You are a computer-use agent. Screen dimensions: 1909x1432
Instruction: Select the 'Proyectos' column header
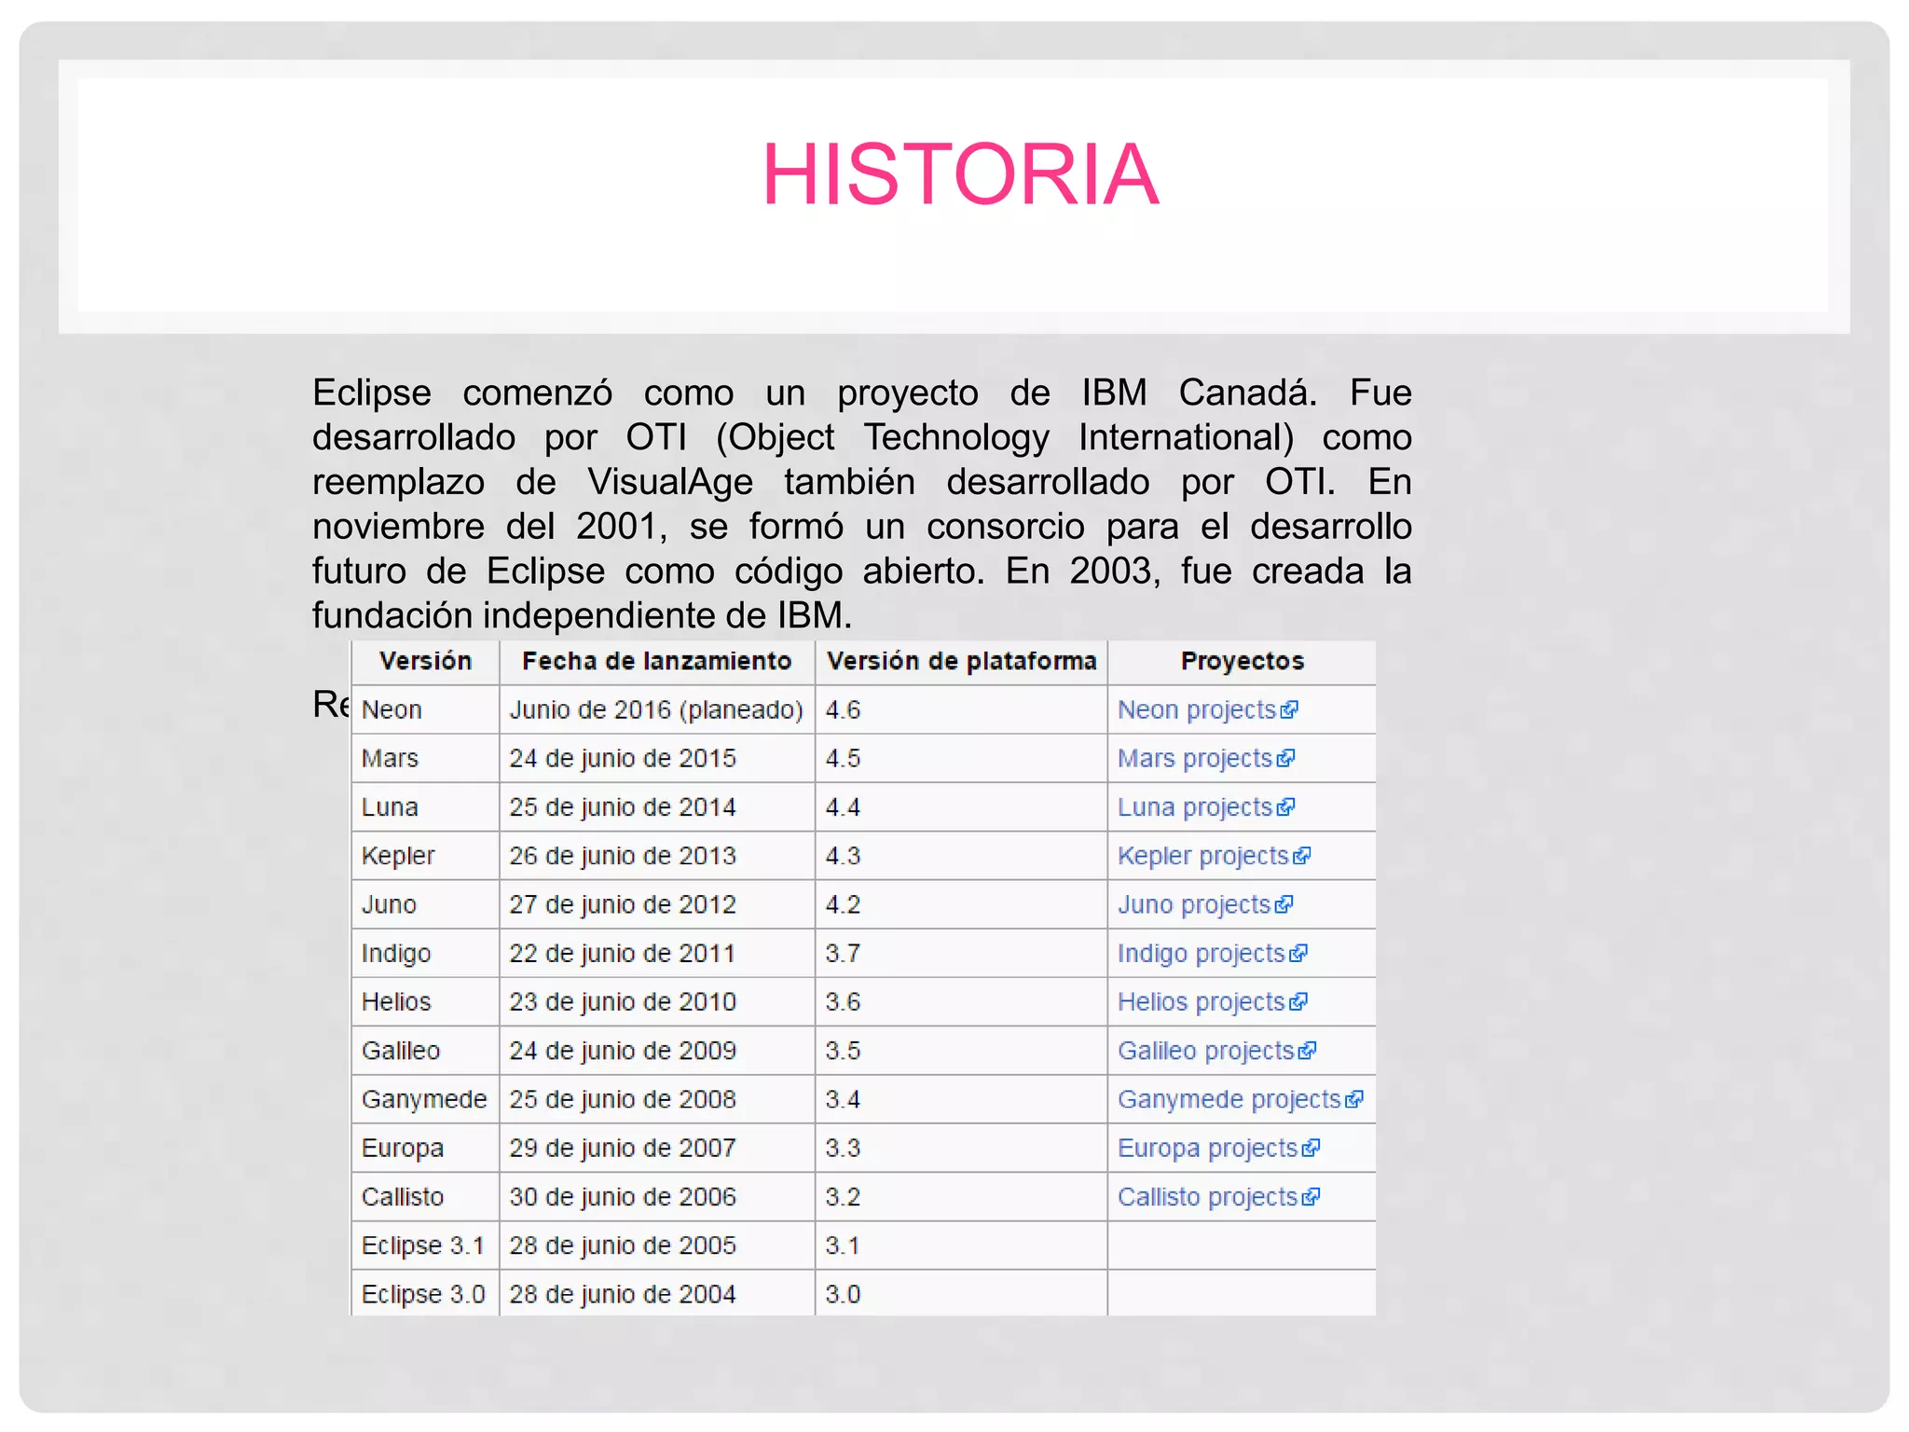coord(1242,662)
